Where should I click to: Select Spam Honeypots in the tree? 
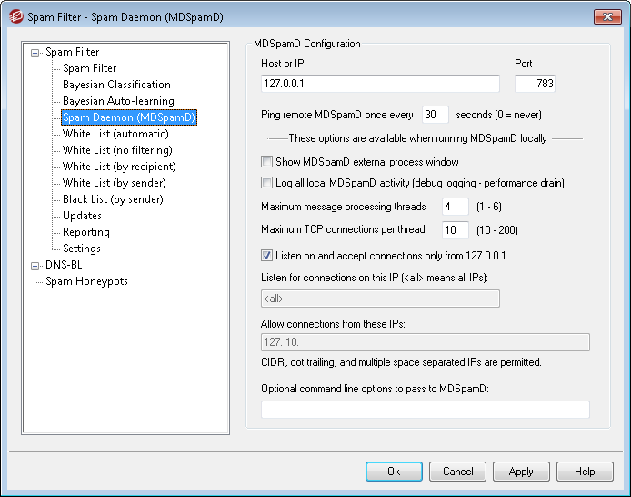point(86,281)
